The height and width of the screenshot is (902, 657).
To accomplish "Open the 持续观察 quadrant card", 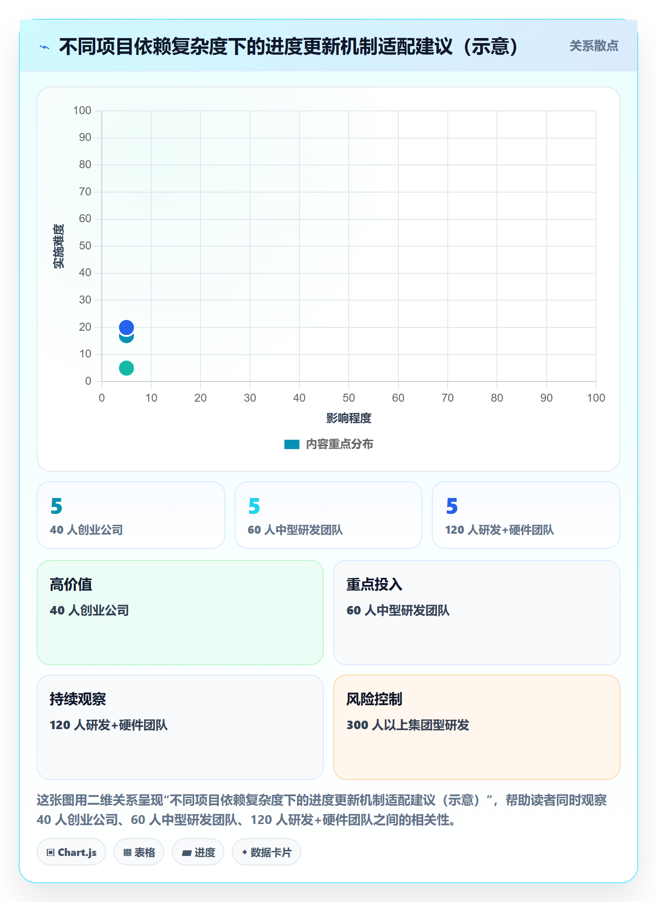I will [x=180, y=727].
